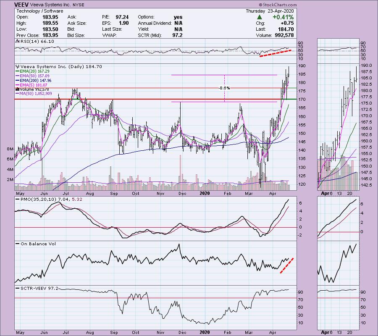Click the EPS value 1.90

click(123, 23)
